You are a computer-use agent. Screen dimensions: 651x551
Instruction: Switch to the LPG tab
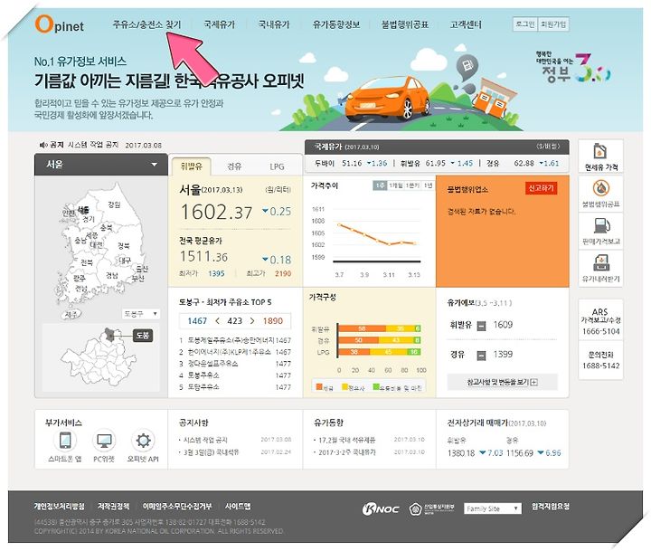277,166
